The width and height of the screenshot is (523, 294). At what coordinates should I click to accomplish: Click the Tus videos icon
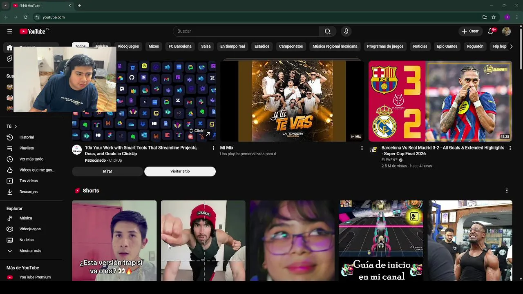pos(10,181)
